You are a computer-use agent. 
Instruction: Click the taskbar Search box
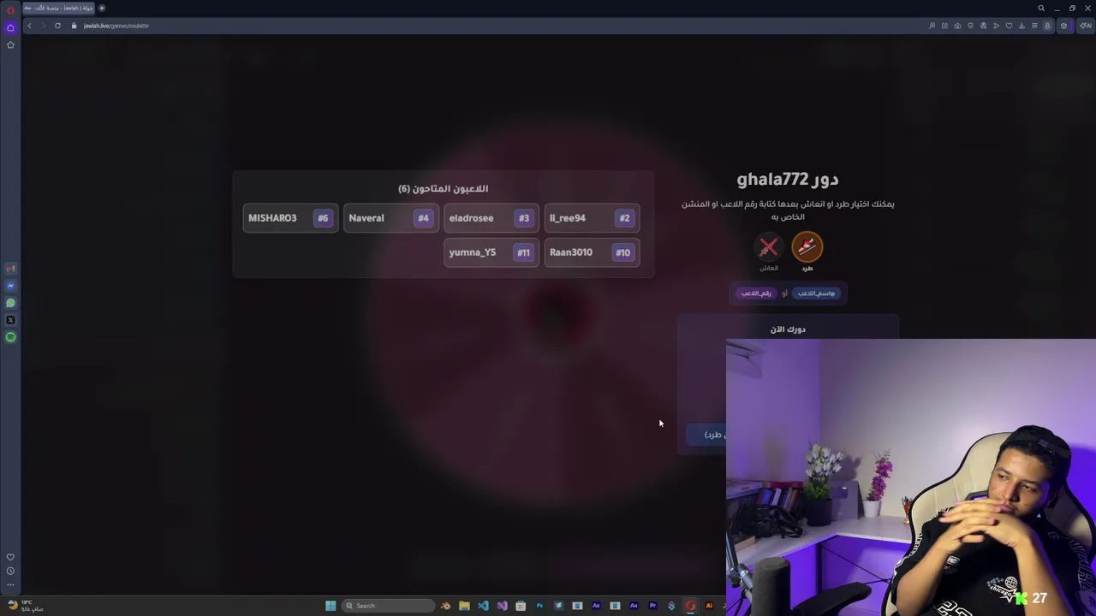pos(388,606)
